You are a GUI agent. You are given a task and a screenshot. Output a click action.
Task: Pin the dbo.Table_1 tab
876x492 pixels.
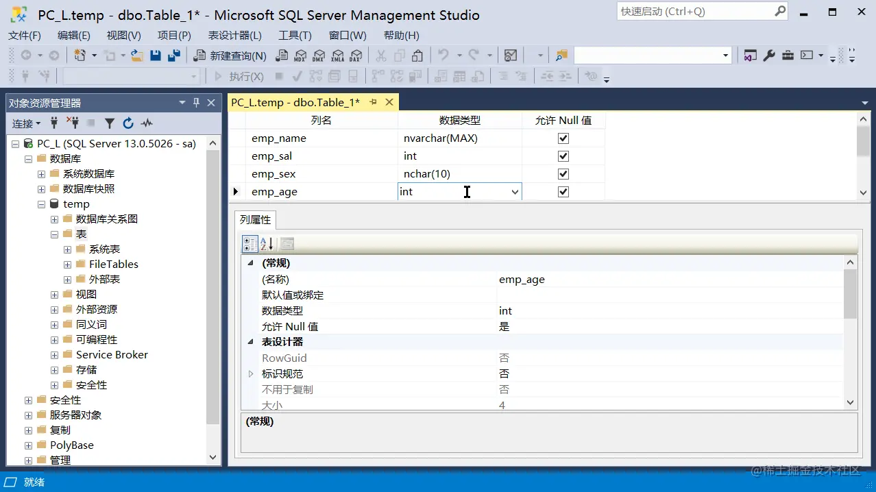point(374,102)
